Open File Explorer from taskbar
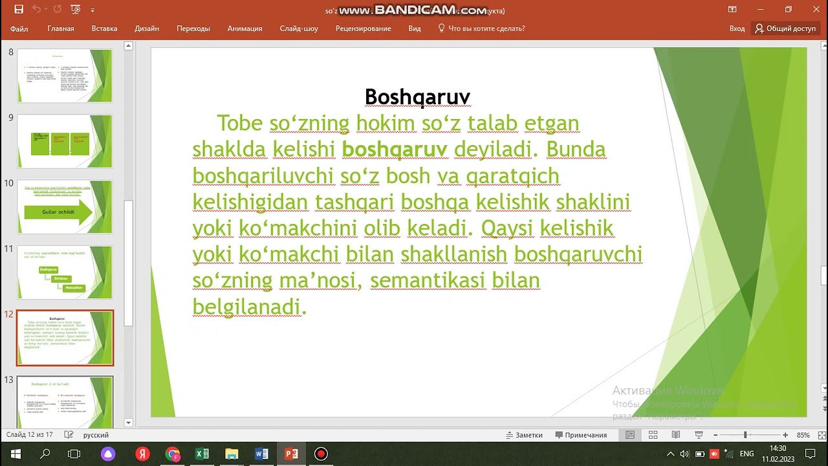828x466 pixels. point(232,454)
